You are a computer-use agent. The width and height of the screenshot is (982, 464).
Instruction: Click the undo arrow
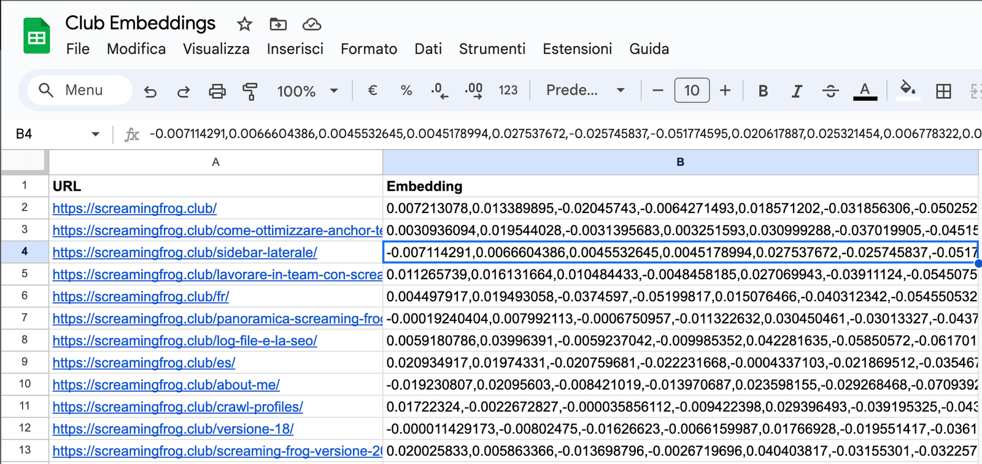(x=150, y=91)
